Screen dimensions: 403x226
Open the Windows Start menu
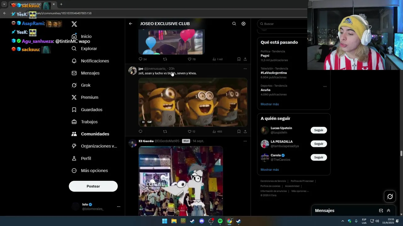165,221
